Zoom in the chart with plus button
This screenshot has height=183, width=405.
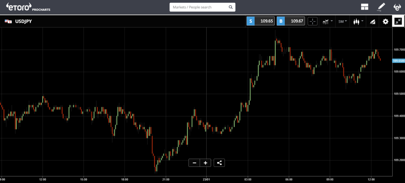pyautogui.click(x=205, y=163)
